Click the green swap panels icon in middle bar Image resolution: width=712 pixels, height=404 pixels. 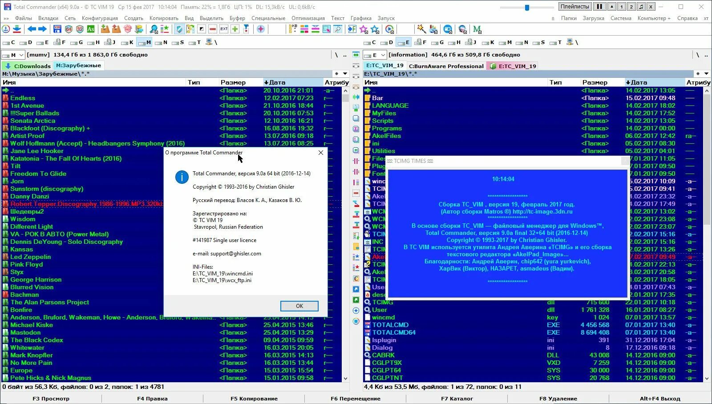tap(356, 55)
